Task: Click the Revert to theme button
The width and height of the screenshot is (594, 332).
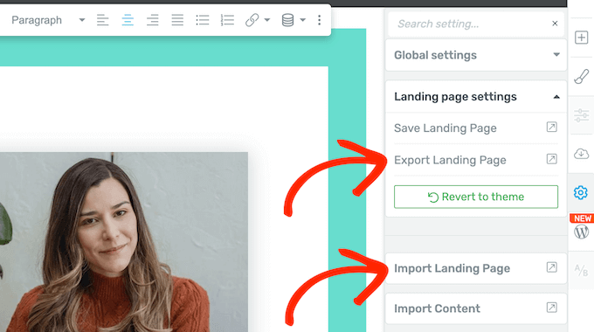Action: 476,197
